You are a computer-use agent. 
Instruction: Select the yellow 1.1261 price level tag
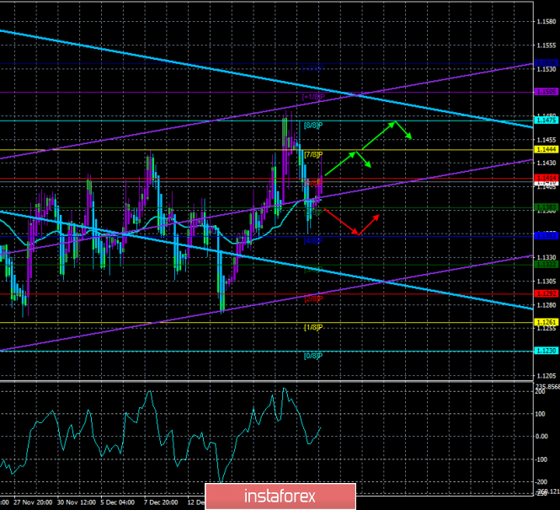(x=547, y=322)
